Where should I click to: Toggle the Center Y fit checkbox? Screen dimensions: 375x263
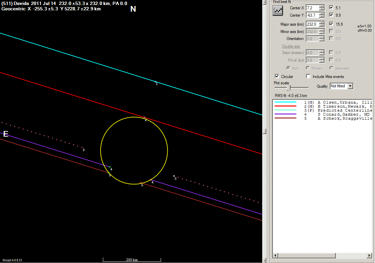[x=331, y=15]
